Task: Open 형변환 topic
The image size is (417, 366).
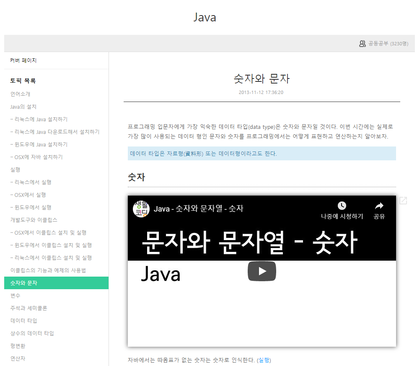Action: pos(18,346)
